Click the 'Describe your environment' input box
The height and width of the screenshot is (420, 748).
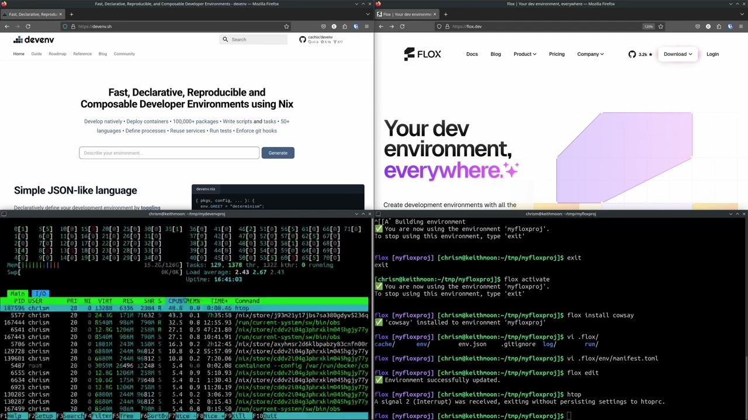click(x=169, y=153)
